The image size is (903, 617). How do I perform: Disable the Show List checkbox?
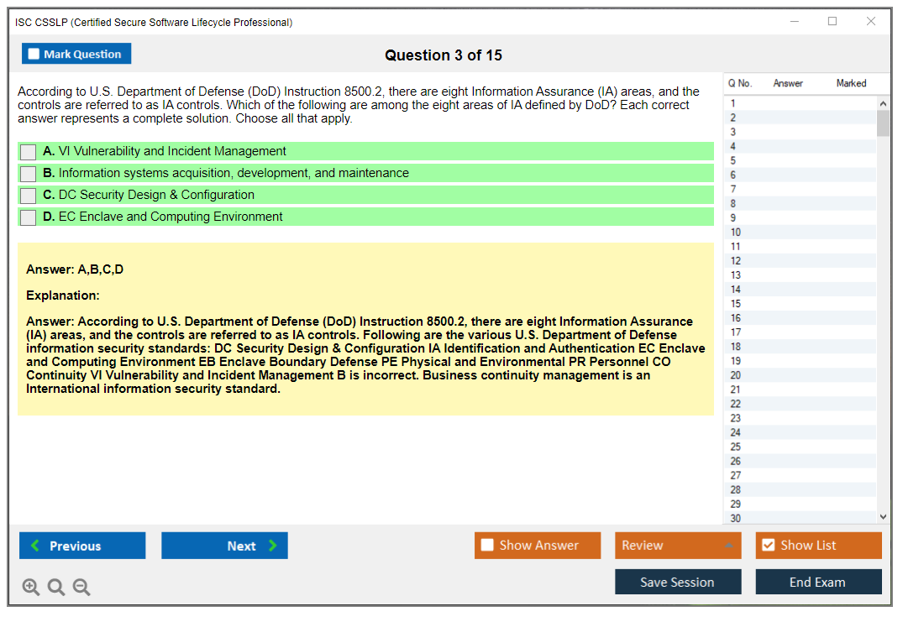[769, 546]
